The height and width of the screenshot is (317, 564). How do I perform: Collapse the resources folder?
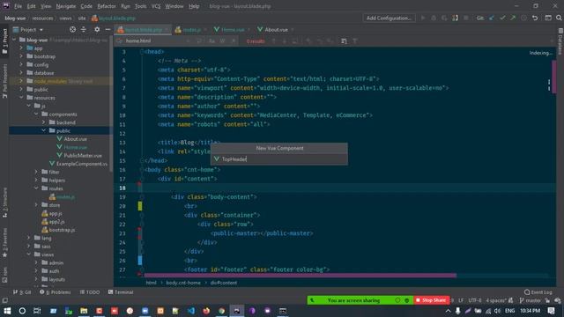click(x=21, y=98)
